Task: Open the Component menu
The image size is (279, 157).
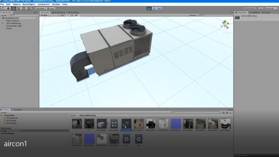Action: (43, 4)
